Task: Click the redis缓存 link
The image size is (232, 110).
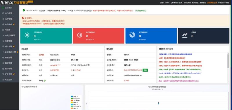Action: (55, 65)
